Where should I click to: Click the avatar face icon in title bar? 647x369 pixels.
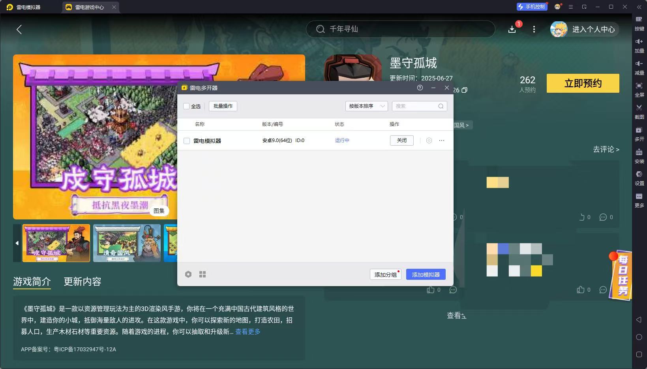click(x=557, y=7)
